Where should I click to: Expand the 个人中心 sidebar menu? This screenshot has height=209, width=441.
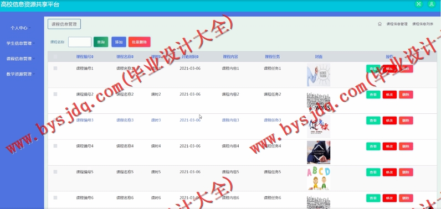[20, 28]
